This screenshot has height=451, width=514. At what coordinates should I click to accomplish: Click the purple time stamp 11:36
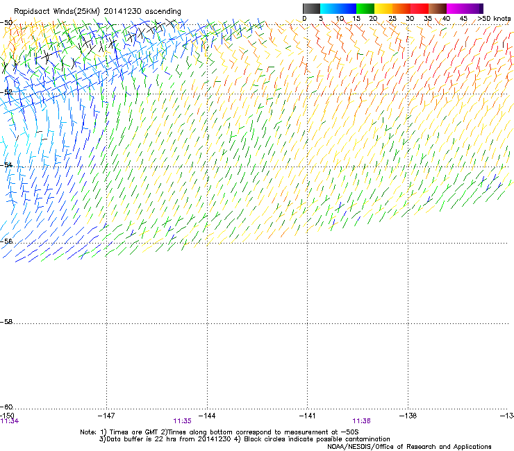362,421
